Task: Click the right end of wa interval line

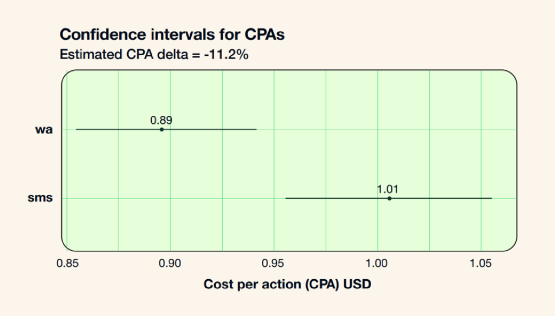Action: (x=256, y=129)
